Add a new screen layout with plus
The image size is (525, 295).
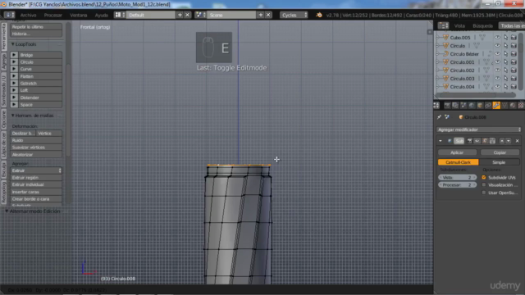pos(180,15)
